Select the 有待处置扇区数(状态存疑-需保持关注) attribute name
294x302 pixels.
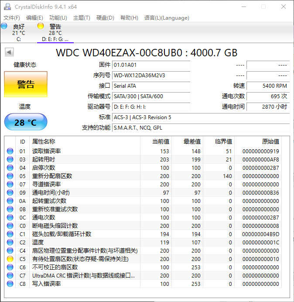80,259
